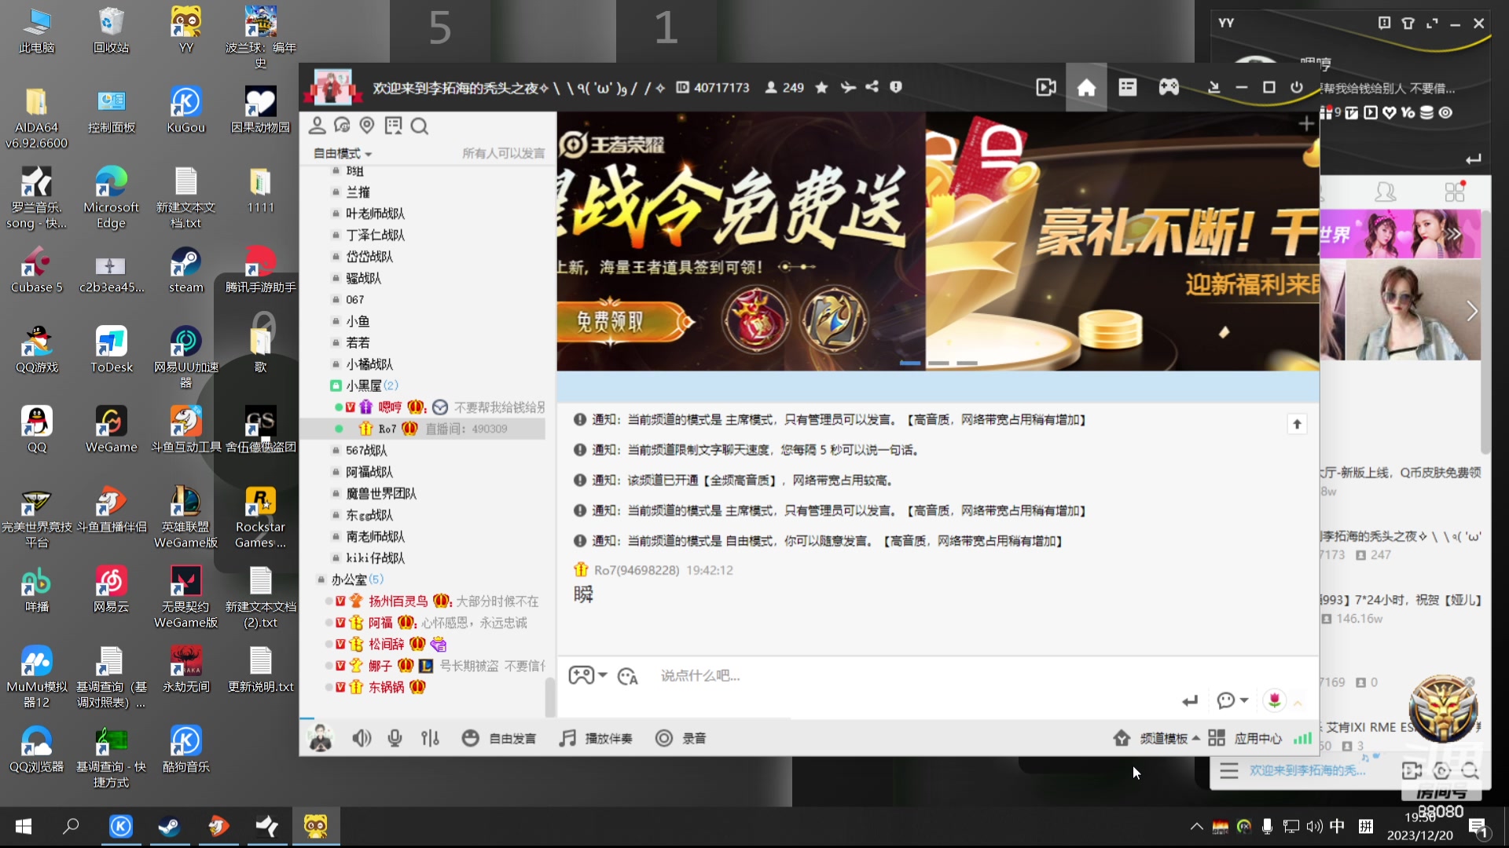Open the audio mixer sliders control

430,738
